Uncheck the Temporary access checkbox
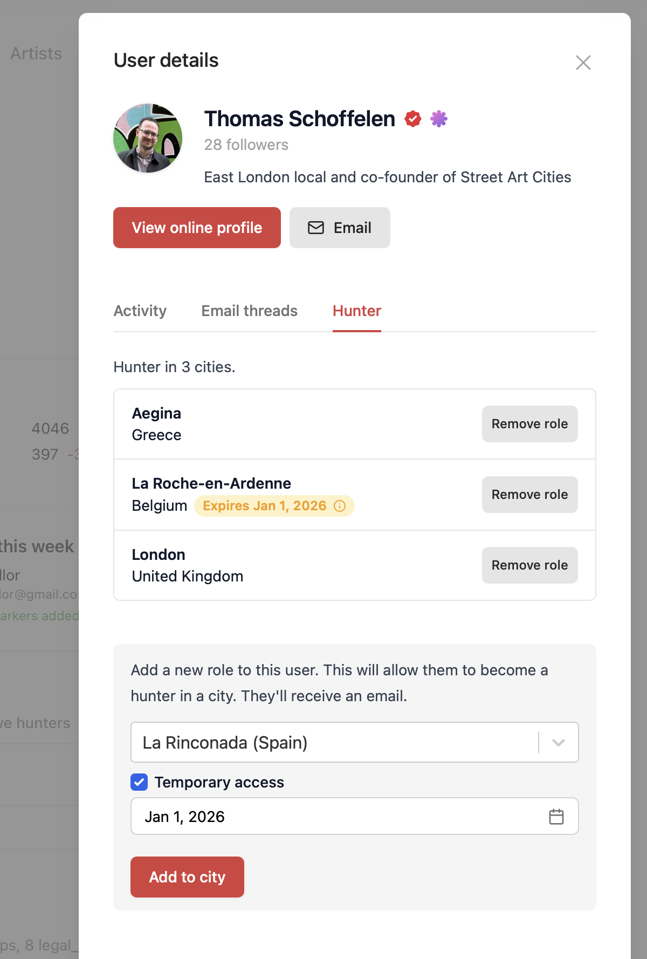The width and height of the screenshot is (647, 959). (x=139, y=782)
